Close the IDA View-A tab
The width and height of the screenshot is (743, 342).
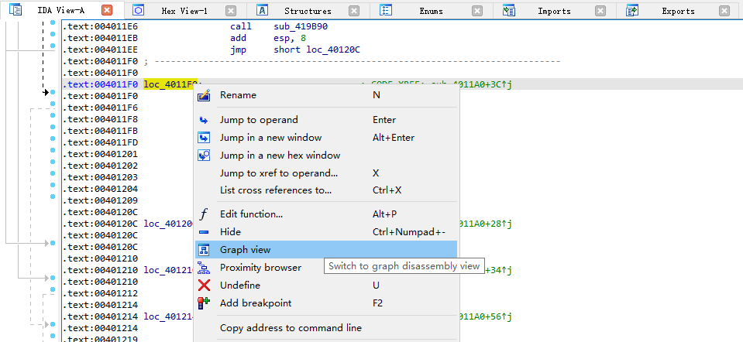(x=107, y=10)
